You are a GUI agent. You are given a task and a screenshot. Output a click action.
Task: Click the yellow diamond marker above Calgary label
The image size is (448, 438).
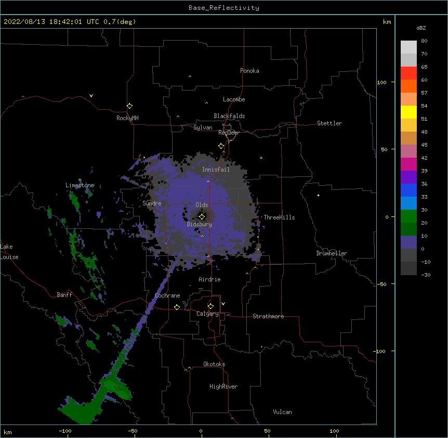pyautogui.click(x=210, y=306)
